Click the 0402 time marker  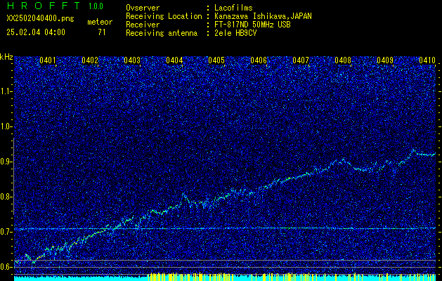[x=90, y=60]
